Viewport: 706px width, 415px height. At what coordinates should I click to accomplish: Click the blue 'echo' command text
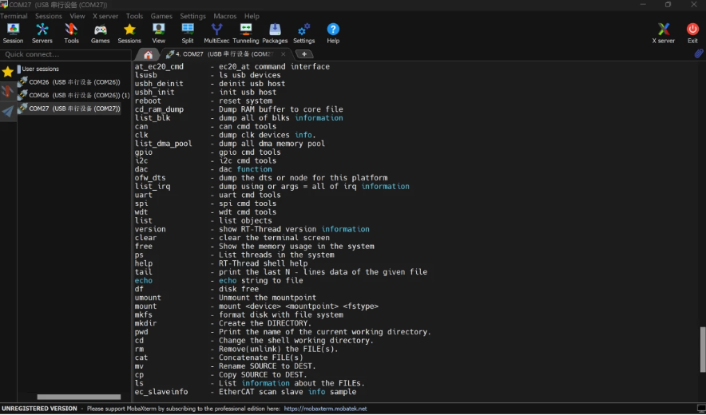click(144, 280)
